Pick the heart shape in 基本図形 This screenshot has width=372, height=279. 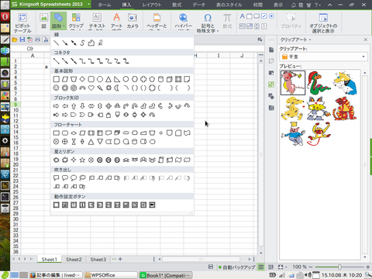tap(91, 88)
